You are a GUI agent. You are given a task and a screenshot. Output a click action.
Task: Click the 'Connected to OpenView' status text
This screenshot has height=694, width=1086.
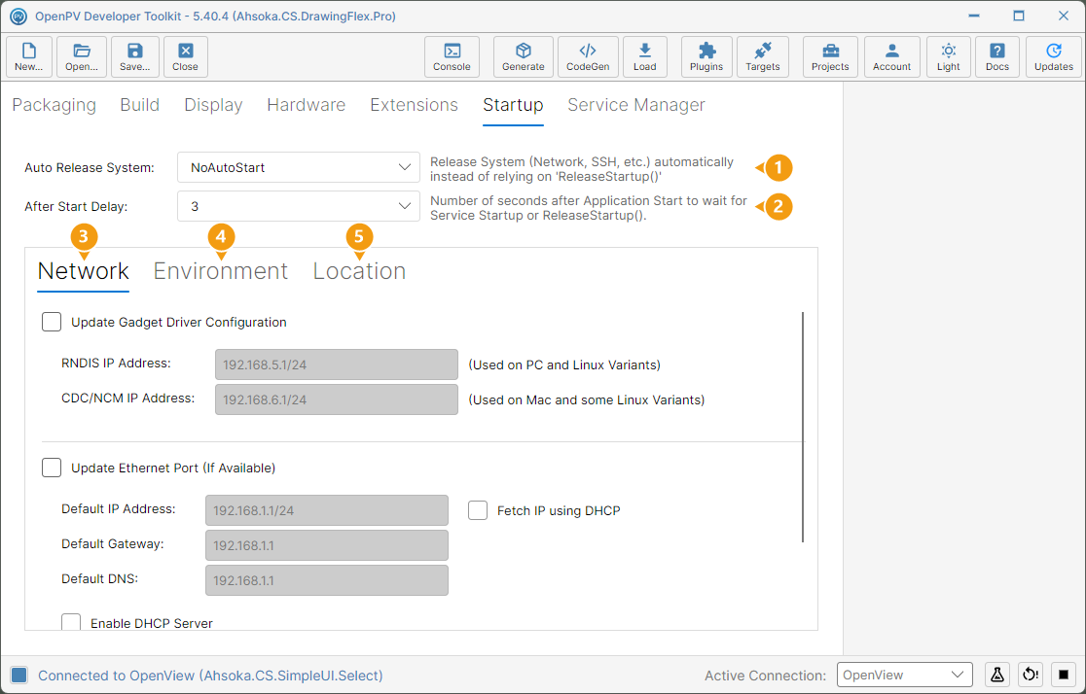[x=210, y=676]
